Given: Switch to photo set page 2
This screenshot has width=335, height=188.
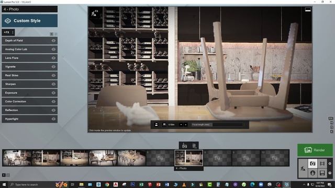Looking at the screenshot, I should 8,175.
